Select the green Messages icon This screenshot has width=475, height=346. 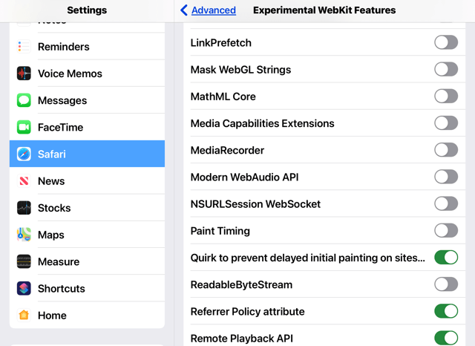[x=24, y=100]
